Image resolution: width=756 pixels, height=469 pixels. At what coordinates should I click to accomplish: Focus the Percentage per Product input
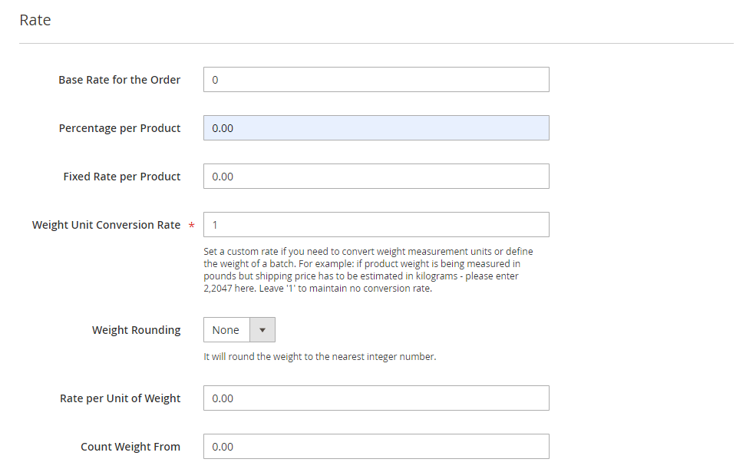376,127
